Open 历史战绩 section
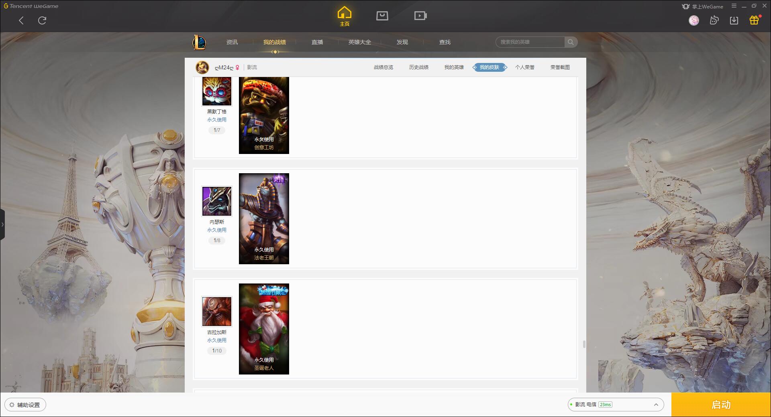This screenshot has width=771, height=417. tap(419, 67)
